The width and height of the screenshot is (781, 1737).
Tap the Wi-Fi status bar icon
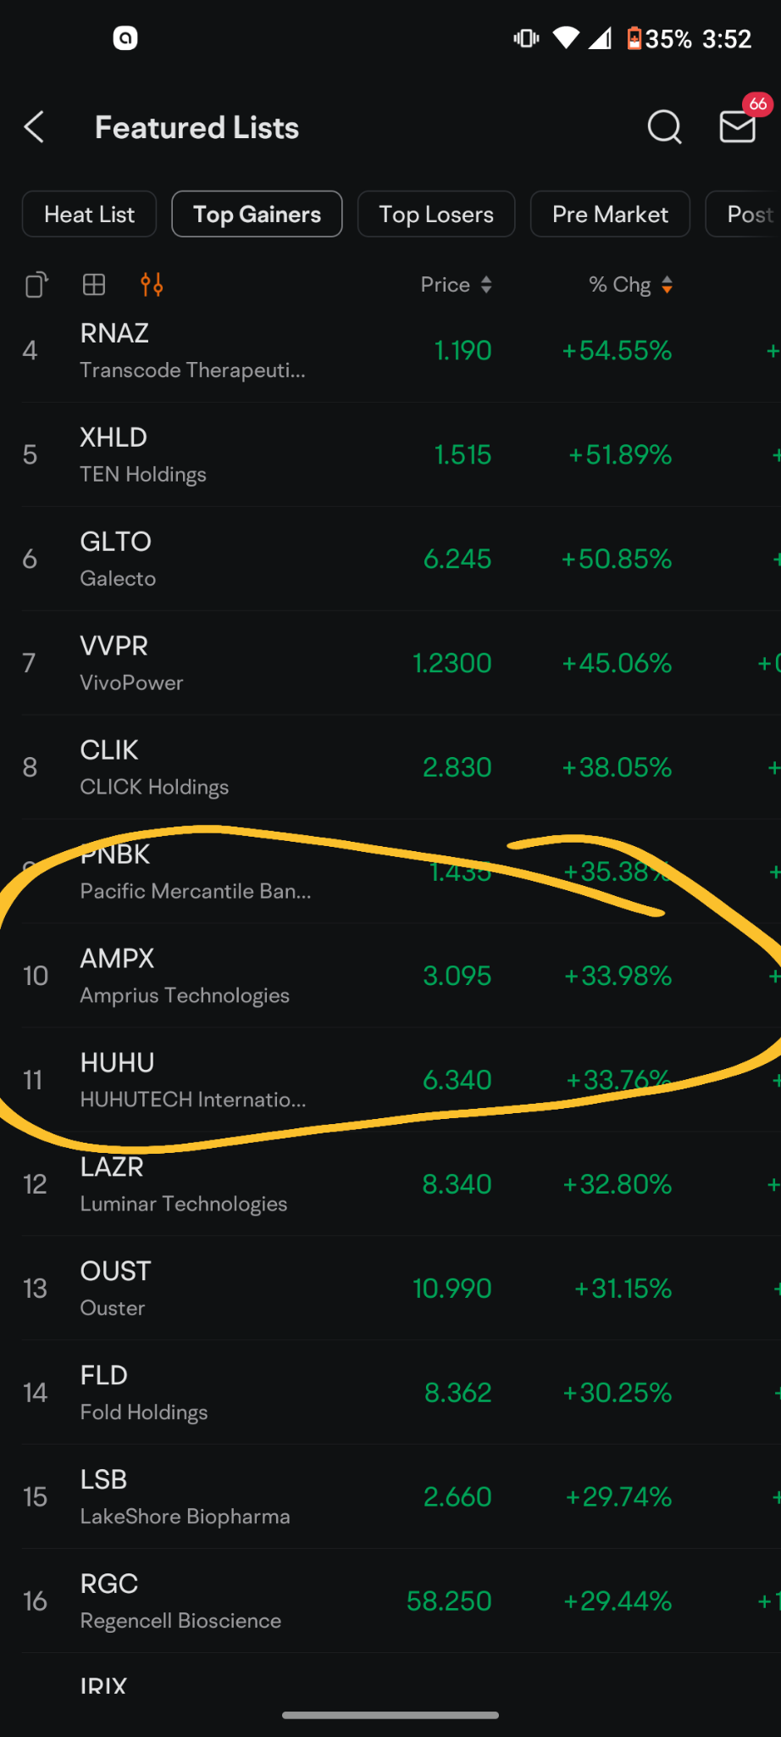pyautogui.click(x=566, y=38)
